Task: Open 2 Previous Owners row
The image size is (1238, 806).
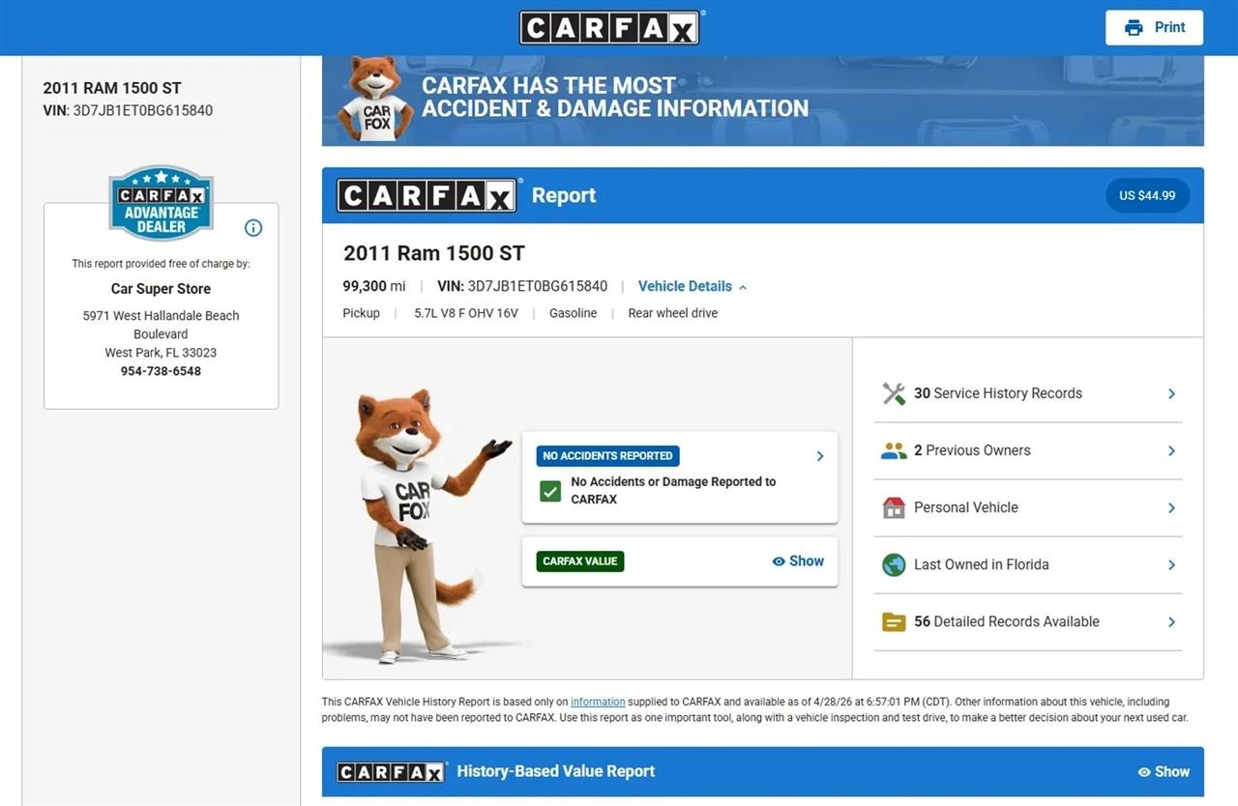Action: pos(1027,450)
